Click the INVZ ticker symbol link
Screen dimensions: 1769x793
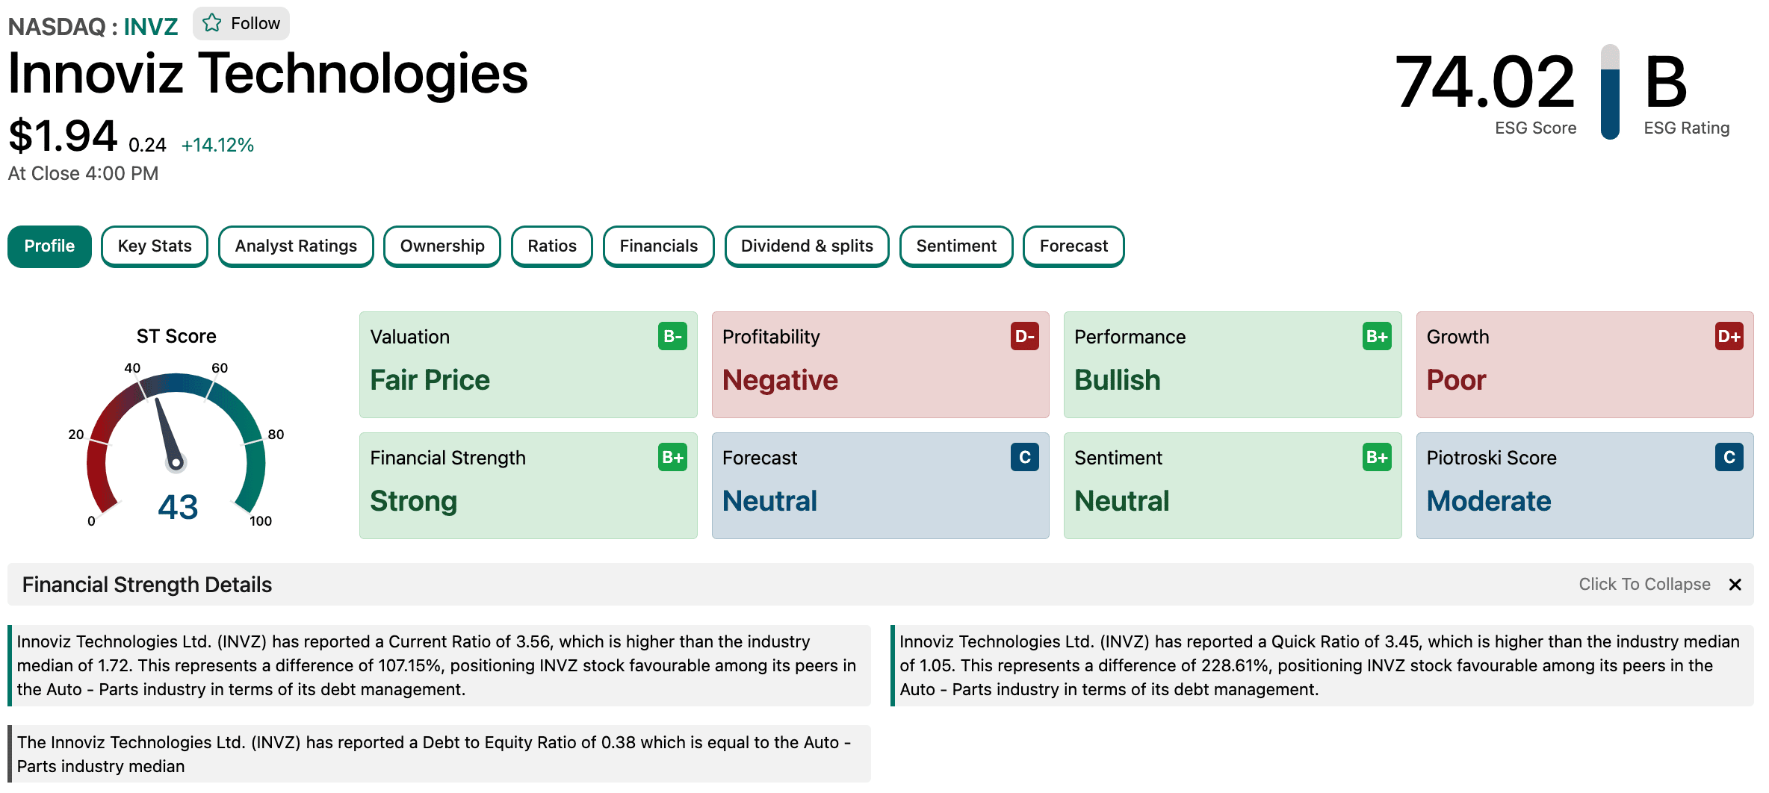(151, 27)
